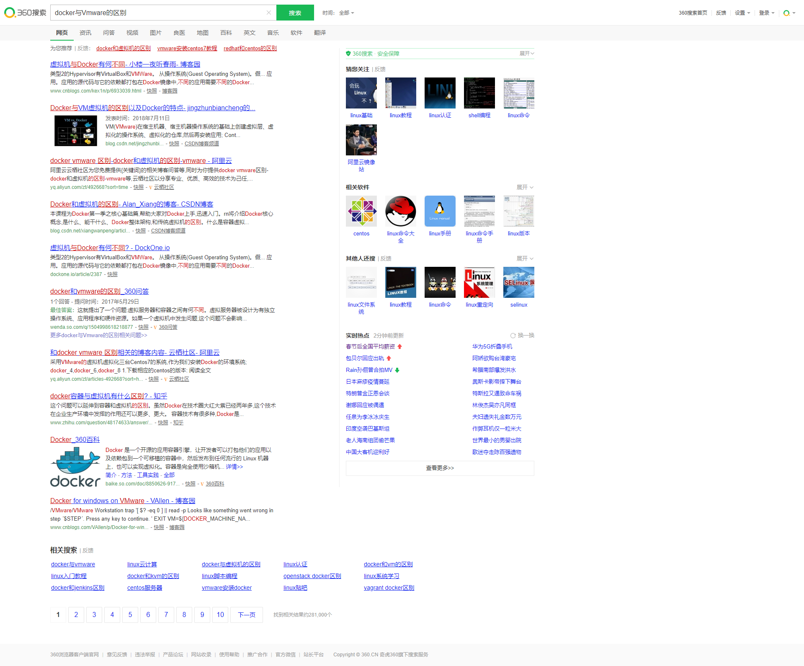Open docker容器与虚拟机有什么区别 知乎 result

(108, 396)
